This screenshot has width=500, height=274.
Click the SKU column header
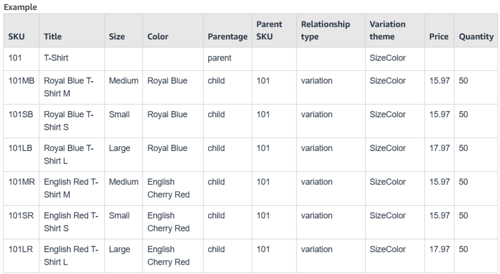click(16, 37)
